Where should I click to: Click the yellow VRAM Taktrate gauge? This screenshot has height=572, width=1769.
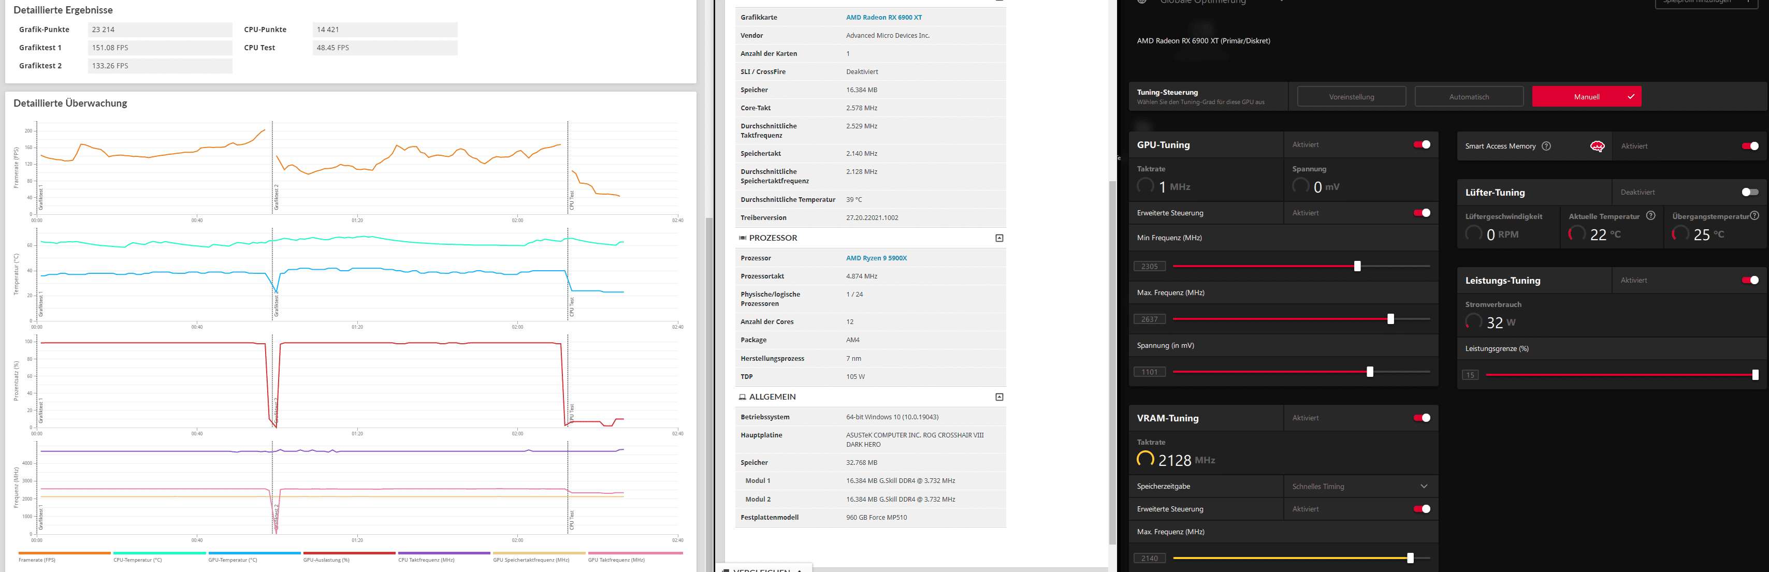coord(1145,459)
